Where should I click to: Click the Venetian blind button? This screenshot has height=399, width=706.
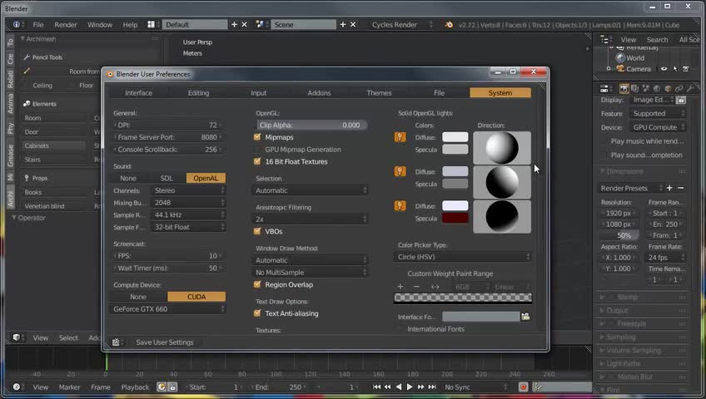53,206
